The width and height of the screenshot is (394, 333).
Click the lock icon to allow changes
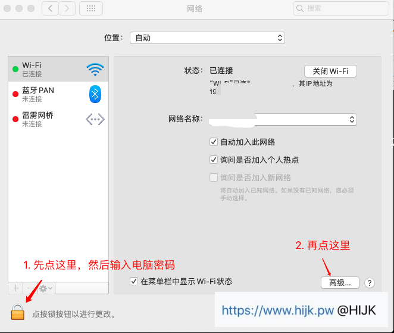[18, 312]
